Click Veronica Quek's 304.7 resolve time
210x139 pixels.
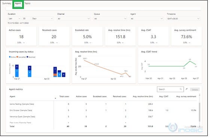point(150,117)
